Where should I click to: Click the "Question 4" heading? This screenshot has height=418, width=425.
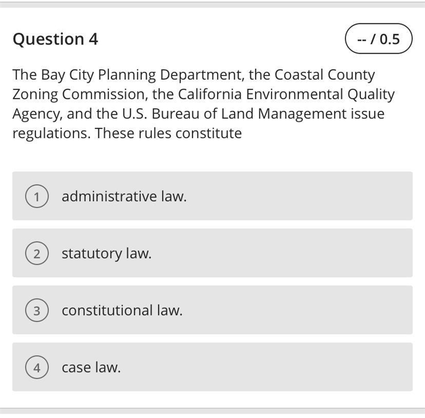coord(55,39)
